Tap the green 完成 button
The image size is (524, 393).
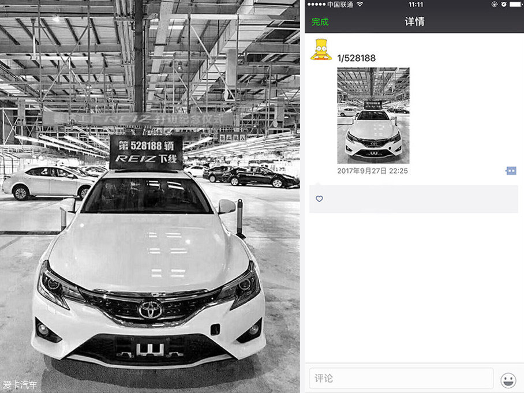tap(320, 22)
